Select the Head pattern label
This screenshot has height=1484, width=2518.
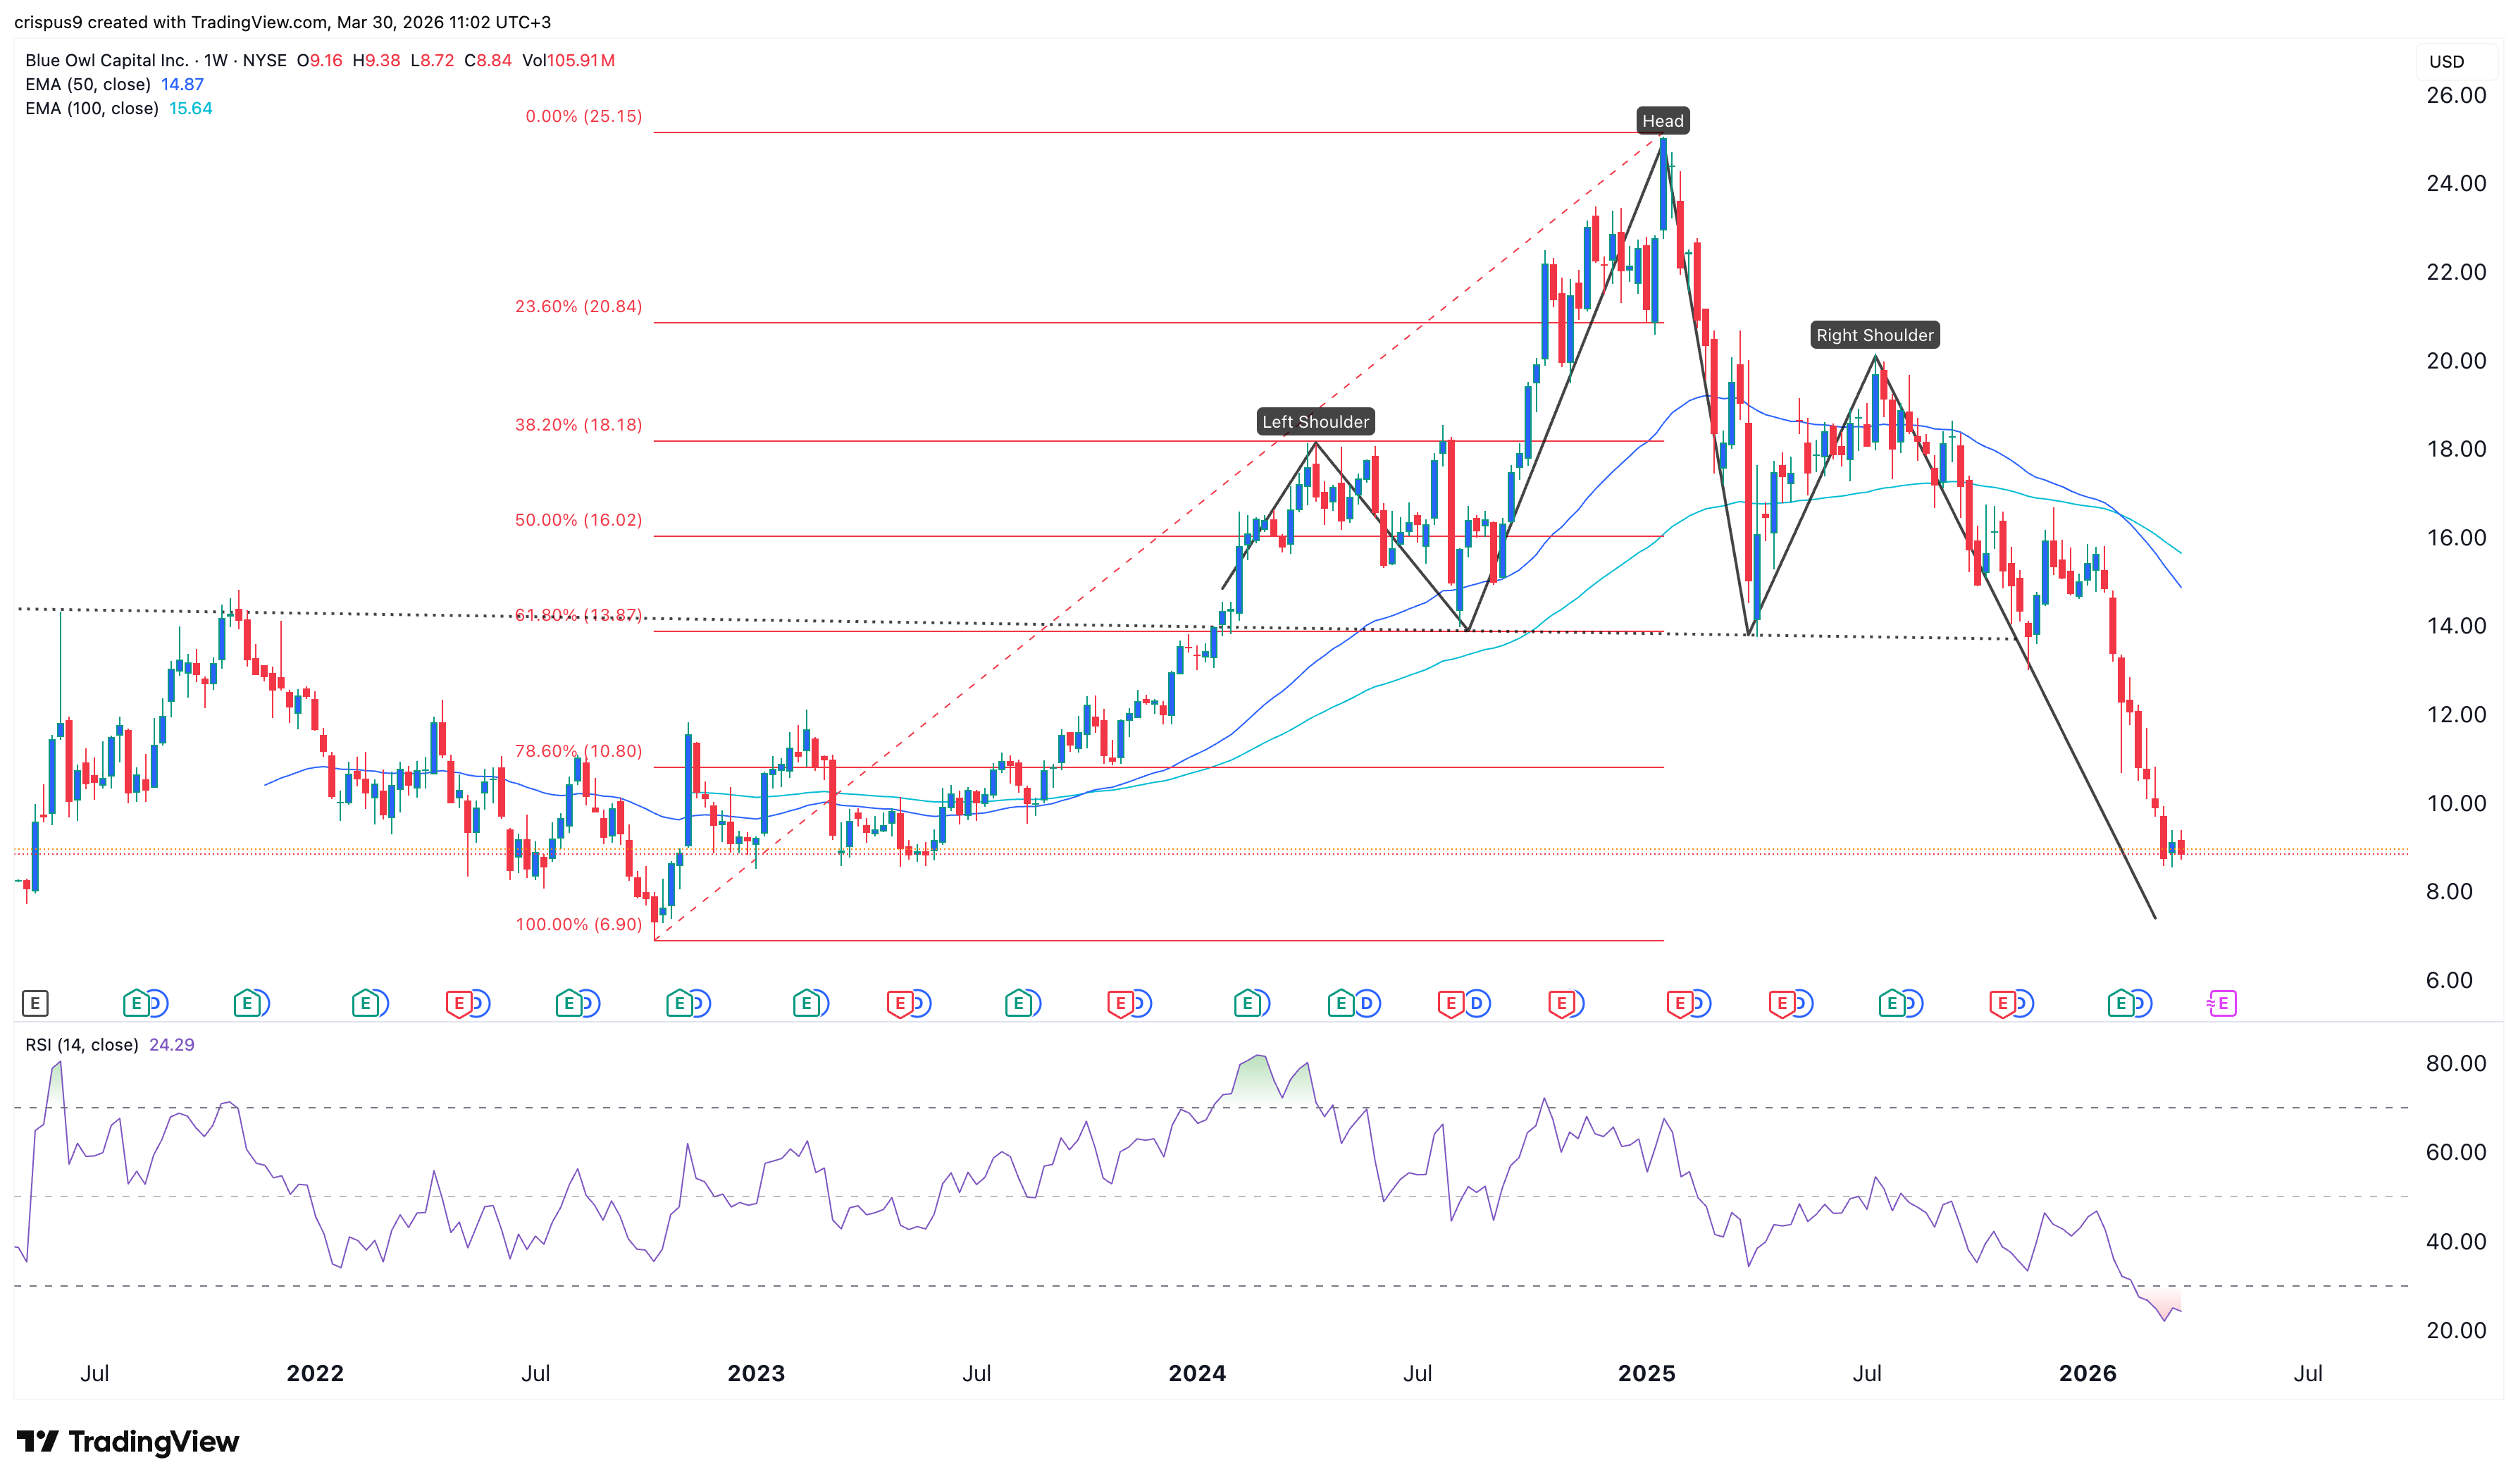tap(1662, 121)
